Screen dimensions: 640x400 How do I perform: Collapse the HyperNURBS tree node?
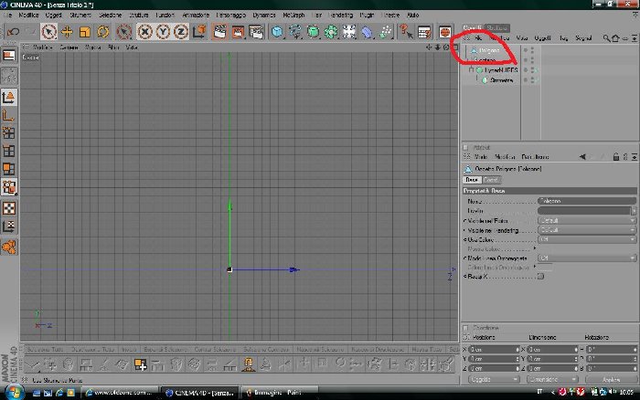(x=472, y=70)
